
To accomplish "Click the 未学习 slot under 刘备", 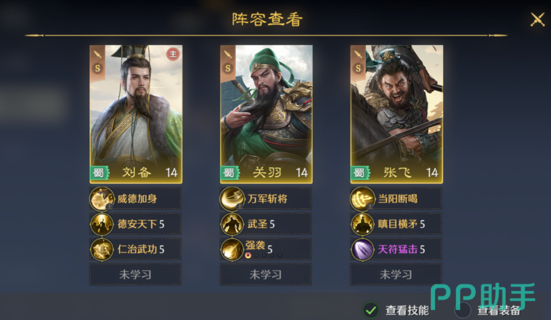I will (136, 274).
